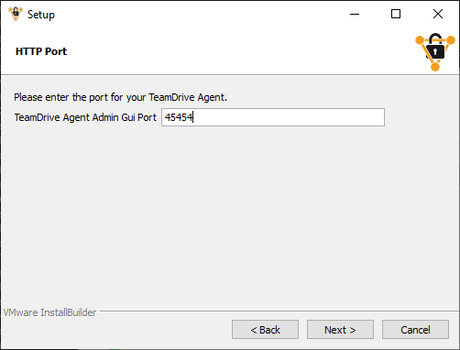Screen dimensions: 460x350
Task: Cancel the TeamDrive Agent installation
Action: click(415, 330)
